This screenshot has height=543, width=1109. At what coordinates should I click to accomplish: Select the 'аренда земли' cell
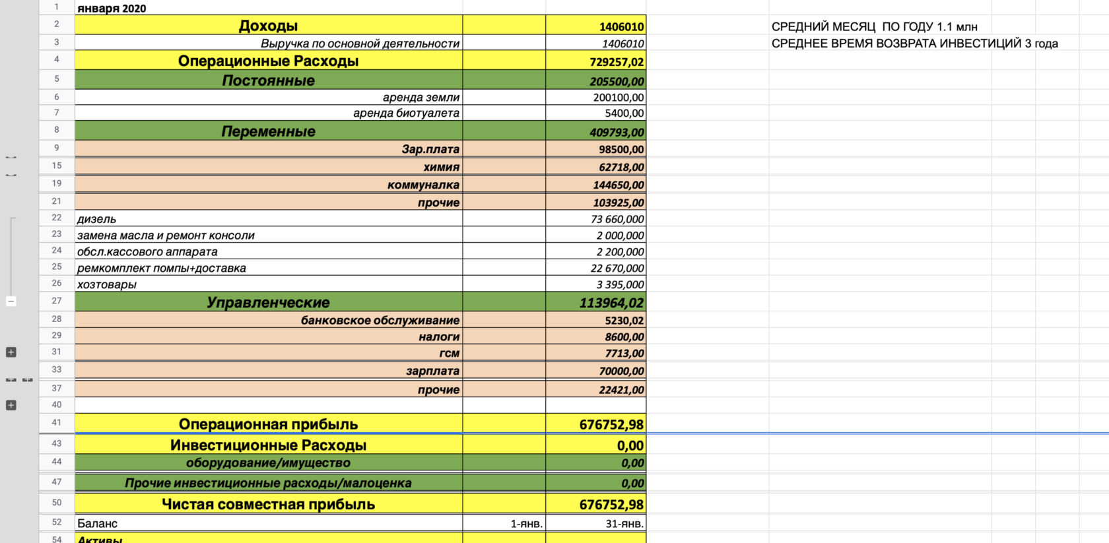pyautogui.click(x=269, y=97)
